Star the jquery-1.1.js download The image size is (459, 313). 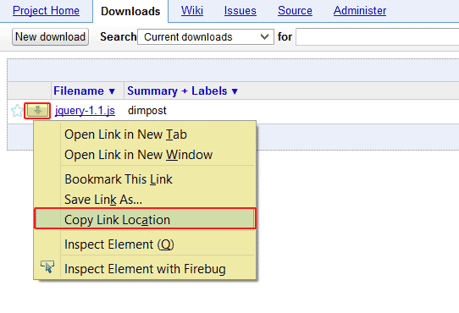(x=17, y=111)
